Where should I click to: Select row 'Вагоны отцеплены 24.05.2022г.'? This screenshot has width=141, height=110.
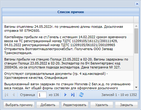[68, 29]
